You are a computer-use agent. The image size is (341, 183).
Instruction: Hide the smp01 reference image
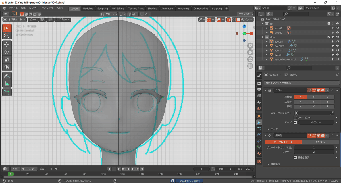338,28
